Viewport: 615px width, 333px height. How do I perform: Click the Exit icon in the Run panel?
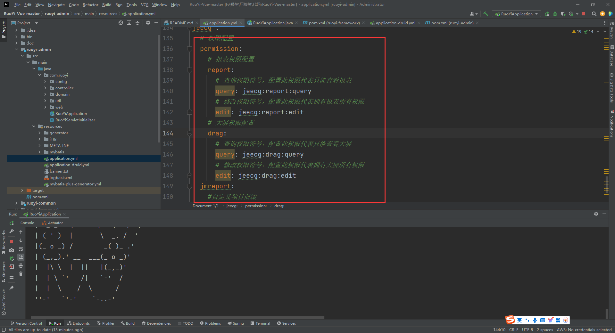click(x=12, y=267)
